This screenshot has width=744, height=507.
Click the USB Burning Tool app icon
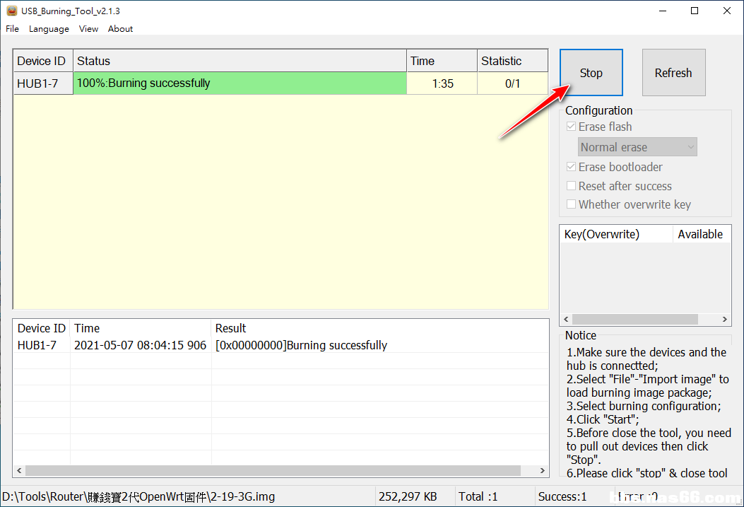point(12,11)
